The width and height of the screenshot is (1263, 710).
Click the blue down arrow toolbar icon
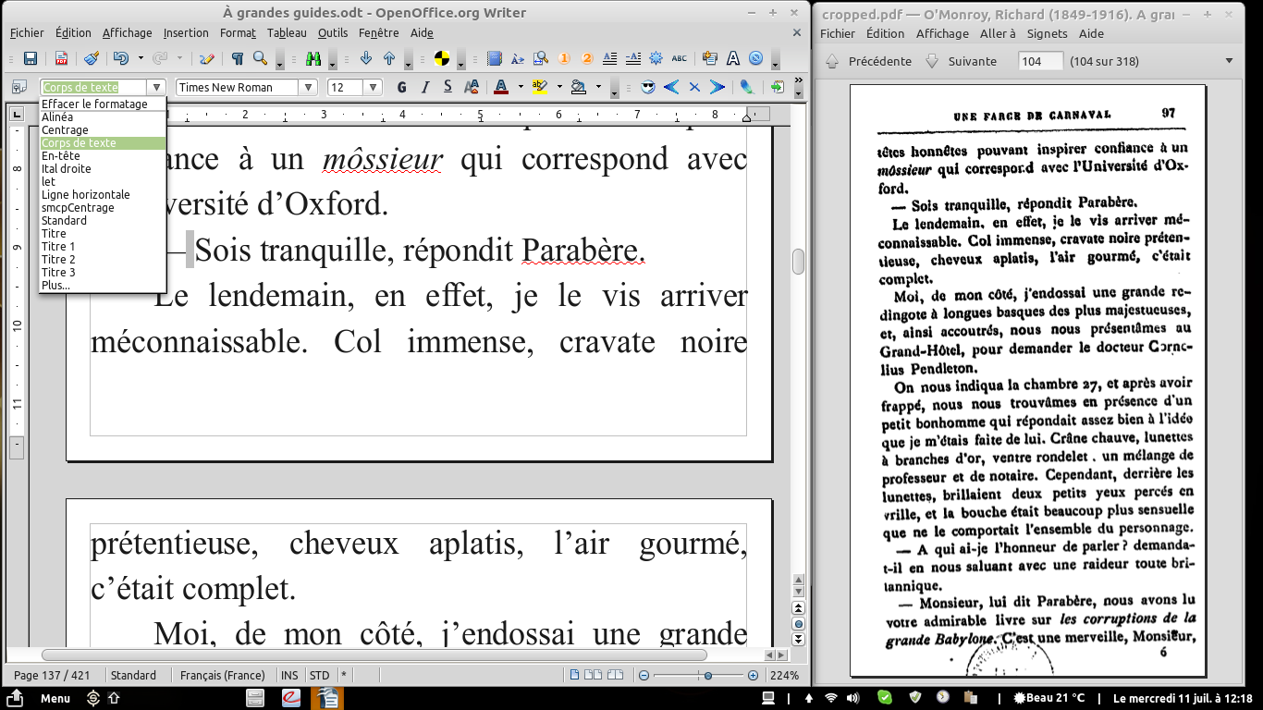(x=366, y=58)
